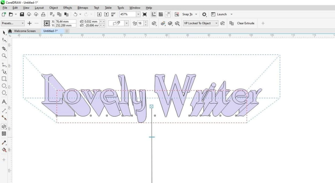Open the Bitmaps menu
The image size is (335, 183).
[x=83, y=8]
